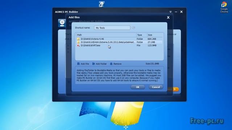Click the AOMEI disc logo icon
232x130 pixels.
click(62, 23)
